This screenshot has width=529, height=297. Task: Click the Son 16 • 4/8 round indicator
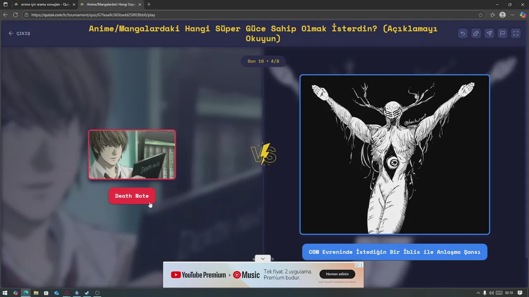[263, 61]
